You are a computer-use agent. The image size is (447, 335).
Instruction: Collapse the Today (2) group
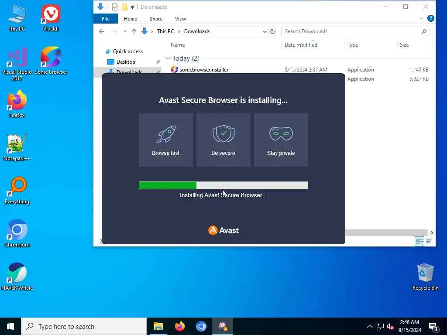pos(168,58)
